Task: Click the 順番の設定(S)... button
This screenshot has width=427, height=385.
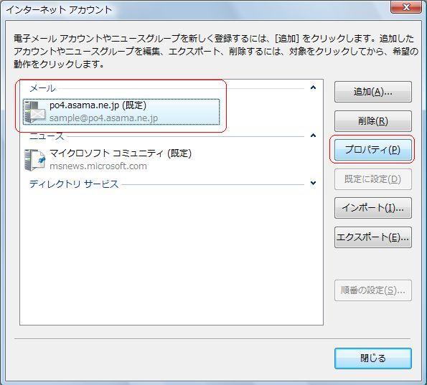Action: [x=372, y=290]
